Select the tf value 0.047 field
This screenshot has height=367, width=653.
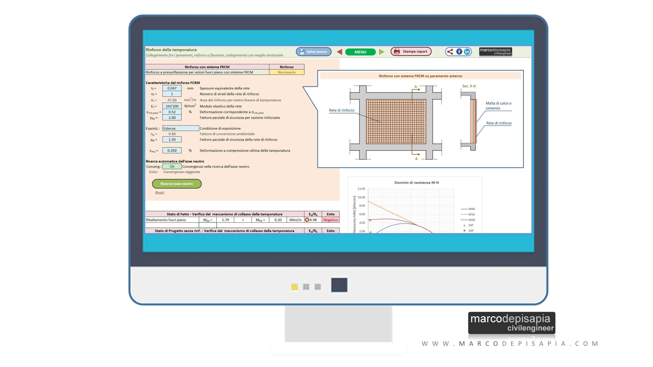pyautogui.click(x=172, y=88)
